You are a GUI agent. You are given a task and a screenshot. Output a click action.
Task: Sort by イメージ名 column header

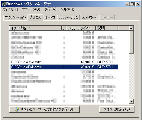35,28
